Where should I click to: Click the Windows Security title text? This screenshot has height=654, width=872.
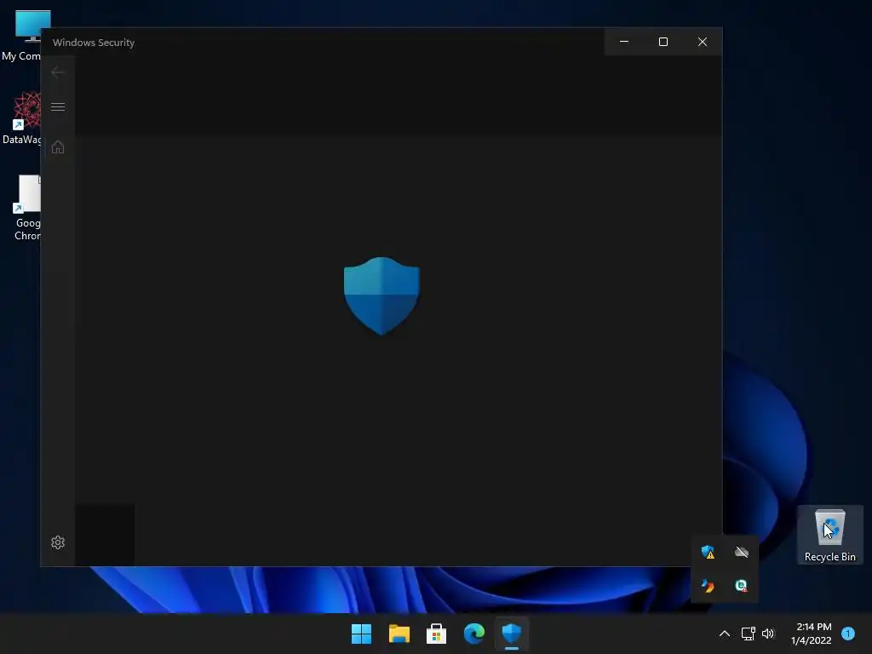[x=94, y=43]
